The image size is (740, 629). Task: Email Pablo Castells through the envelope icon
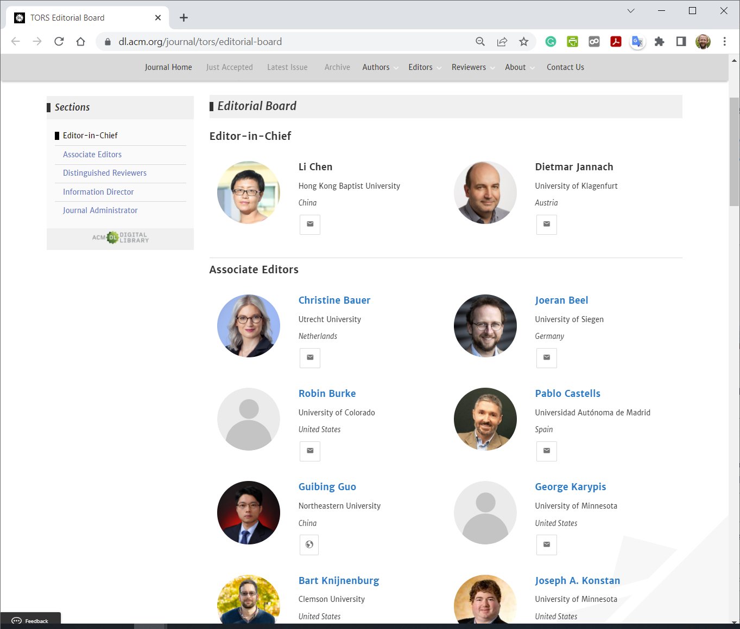(546, 451)
